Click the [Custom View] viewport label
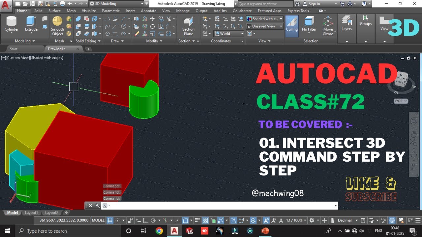Viewport: 422px width, 237px height. point(17,58)
